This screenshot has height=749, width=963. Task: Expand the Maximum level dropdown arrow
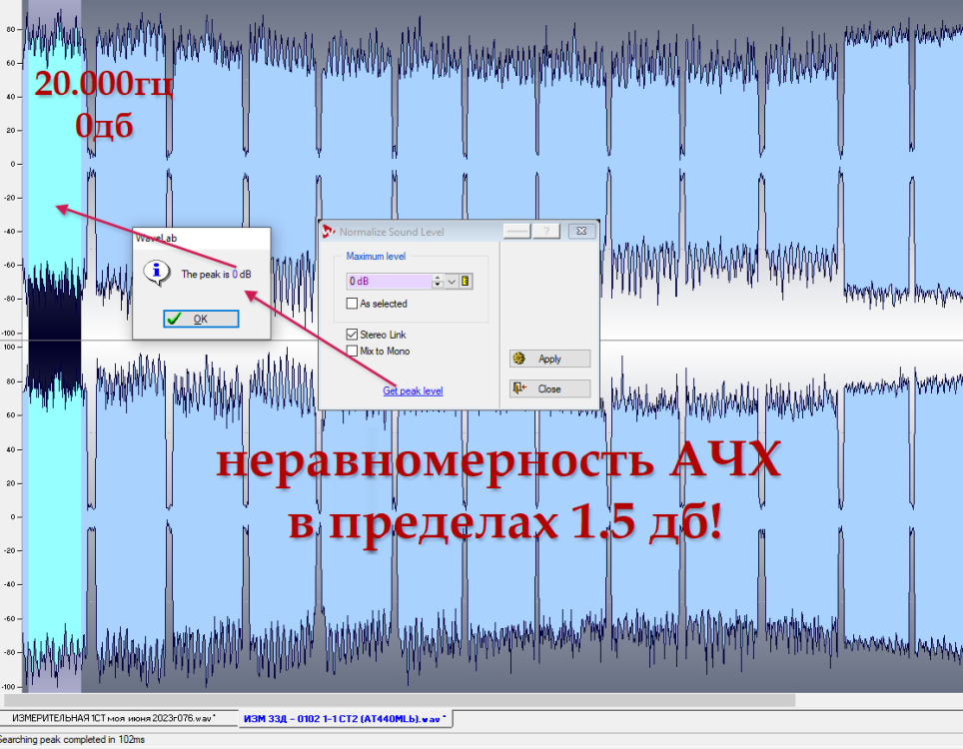(x=452, y=282)
